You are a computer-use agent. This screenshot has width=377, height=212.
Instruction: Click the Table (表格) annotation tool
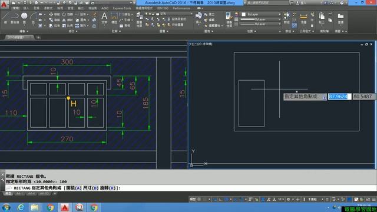pos(124,25)
